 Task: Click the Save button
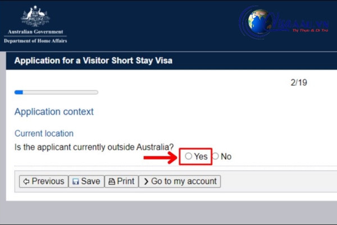(x=86, y=181)
